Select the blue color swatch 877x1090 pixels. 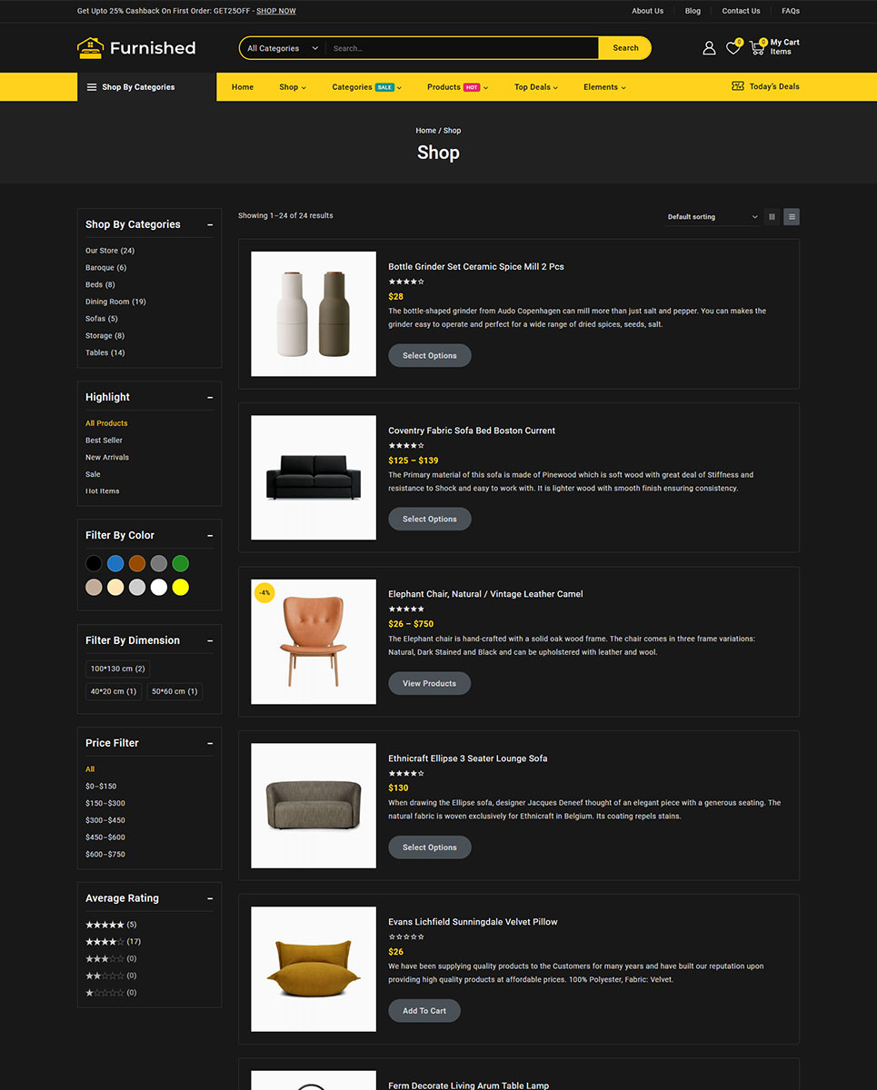coord(115,563)
